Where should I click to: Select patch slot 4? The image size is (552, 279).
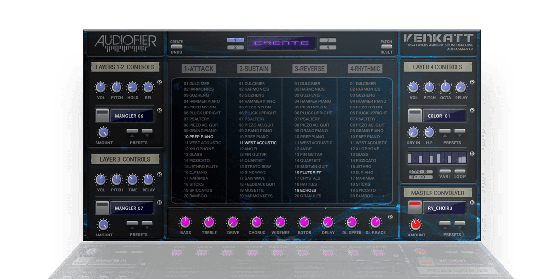point(328,47)
